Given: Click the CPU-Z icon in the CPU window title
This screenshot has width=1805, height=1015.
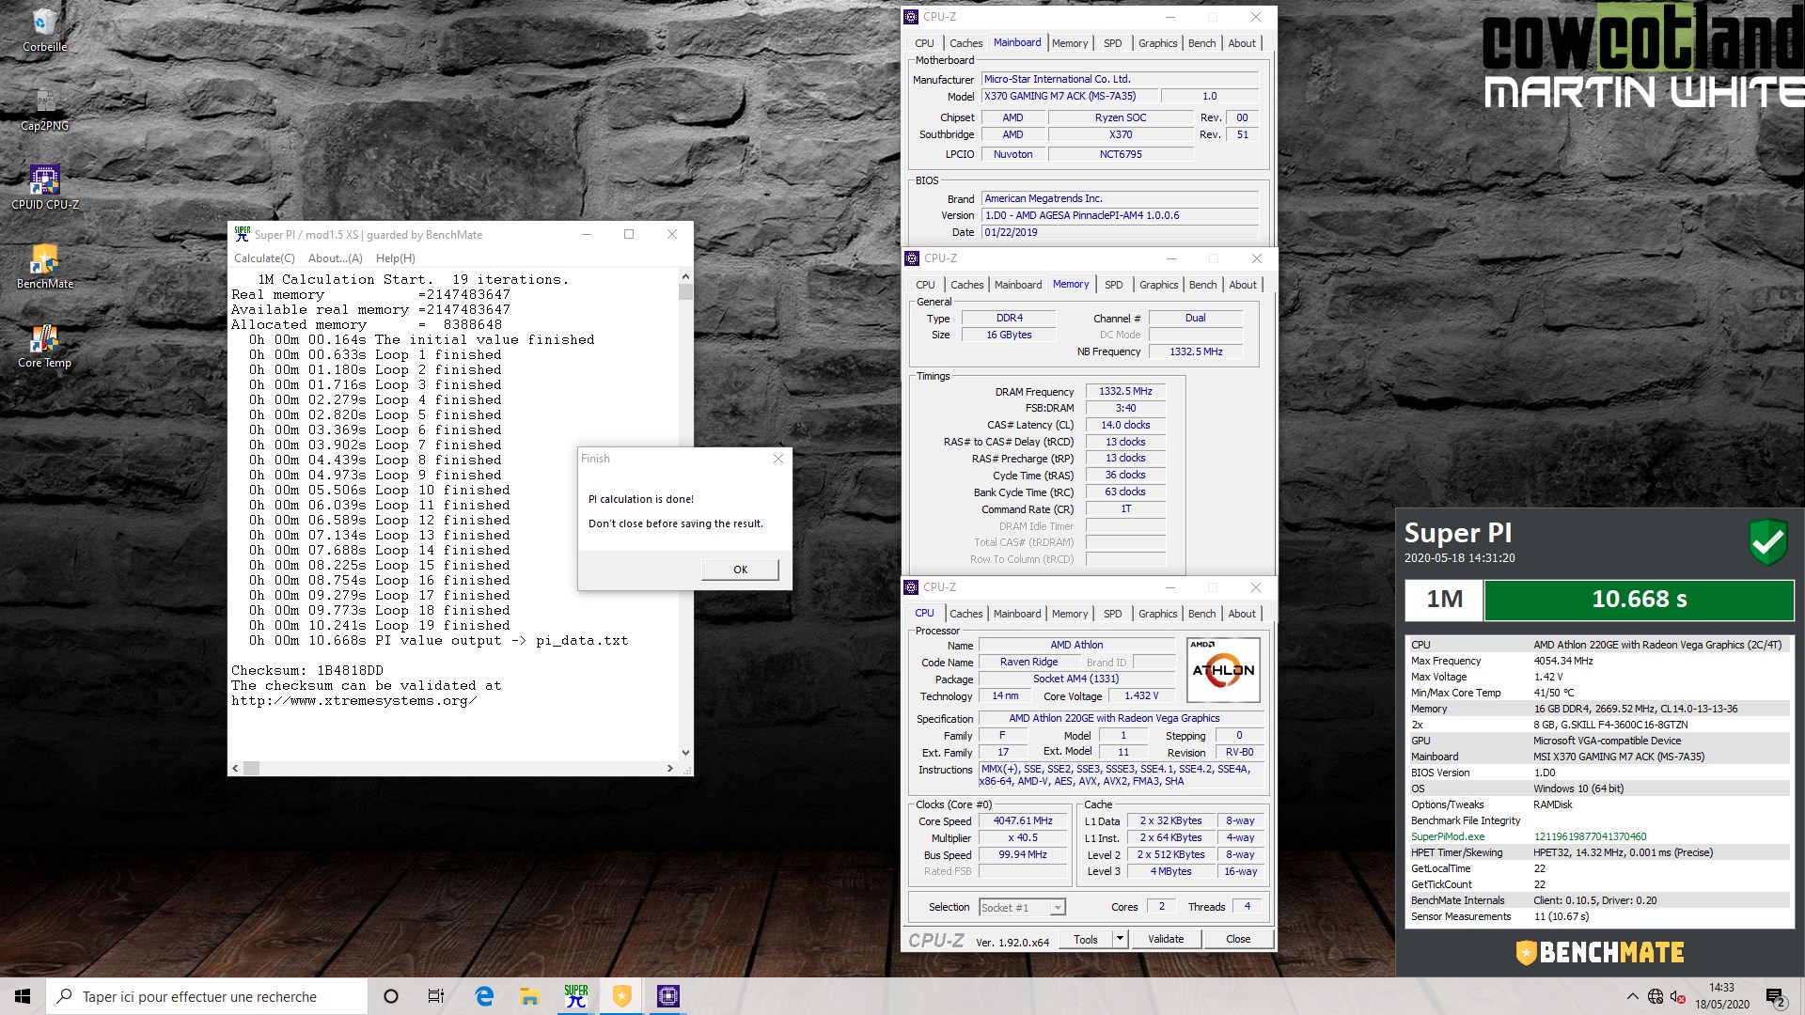Looking at the screenshot, I should point(911,586).
